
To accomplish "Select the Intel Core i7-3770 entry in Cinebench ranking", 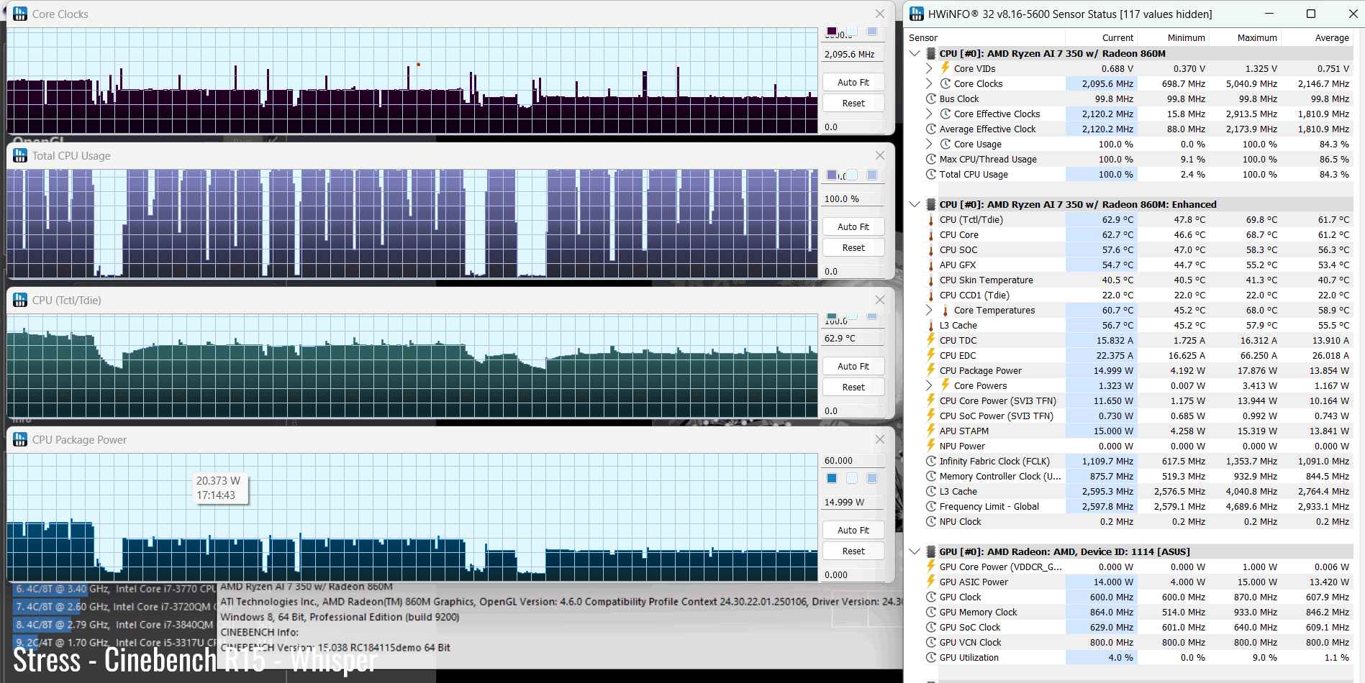I will pyautogui.click(x=114, y=589).
